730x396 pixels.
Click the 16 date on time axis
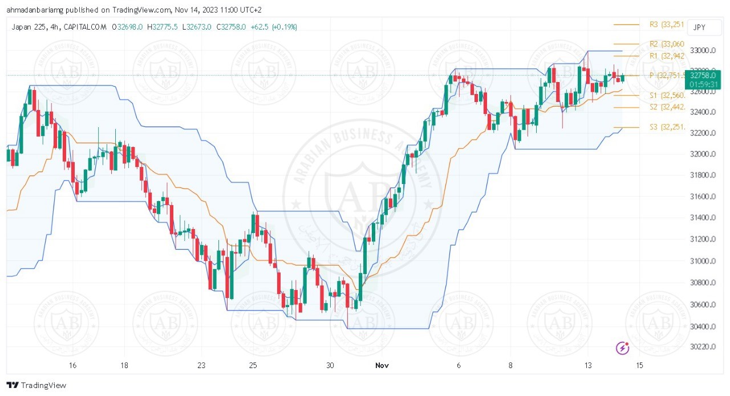click(x=72, y=365)
